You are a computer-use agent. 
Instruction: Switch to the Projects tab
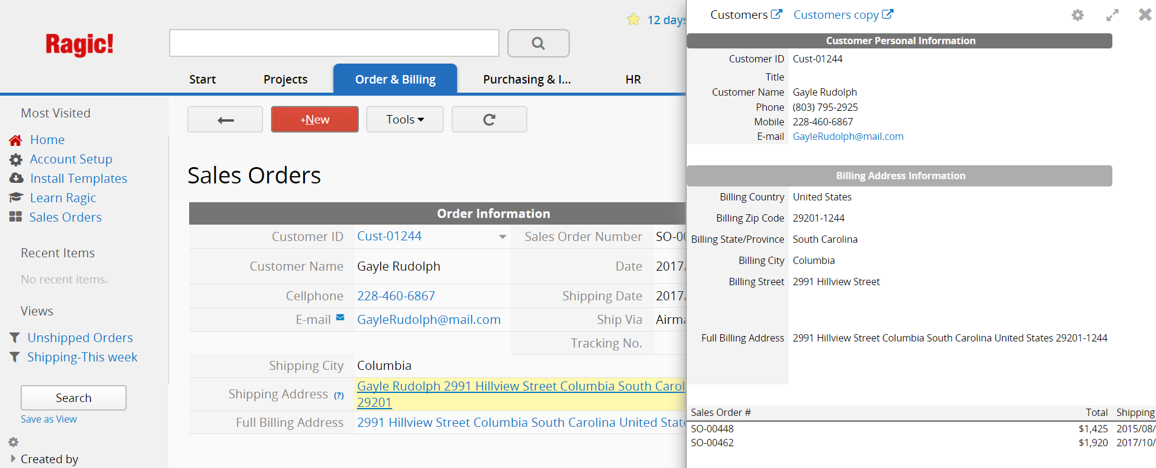pos(286,79)
